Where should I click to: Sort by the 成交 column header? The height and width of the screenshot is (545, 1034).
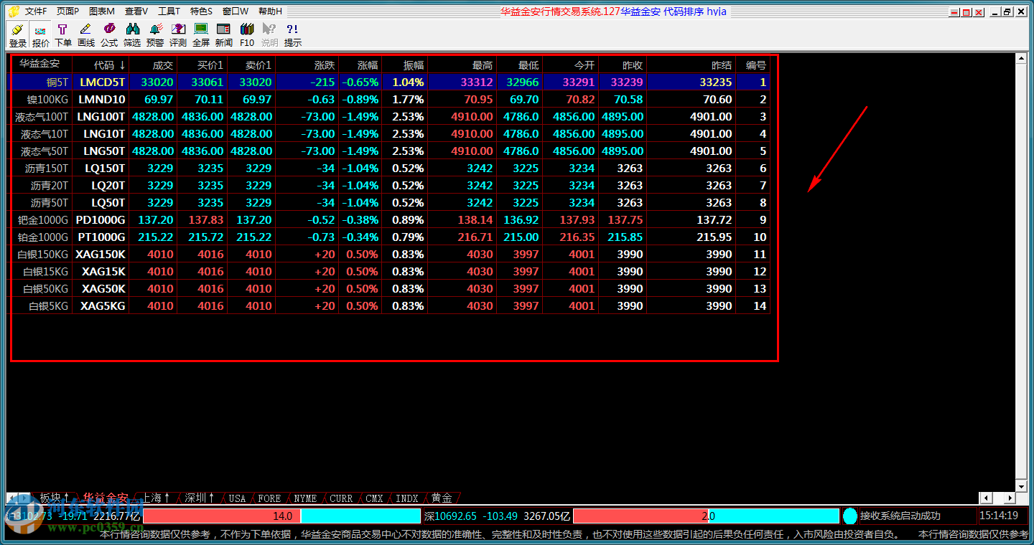click(153, 65)
